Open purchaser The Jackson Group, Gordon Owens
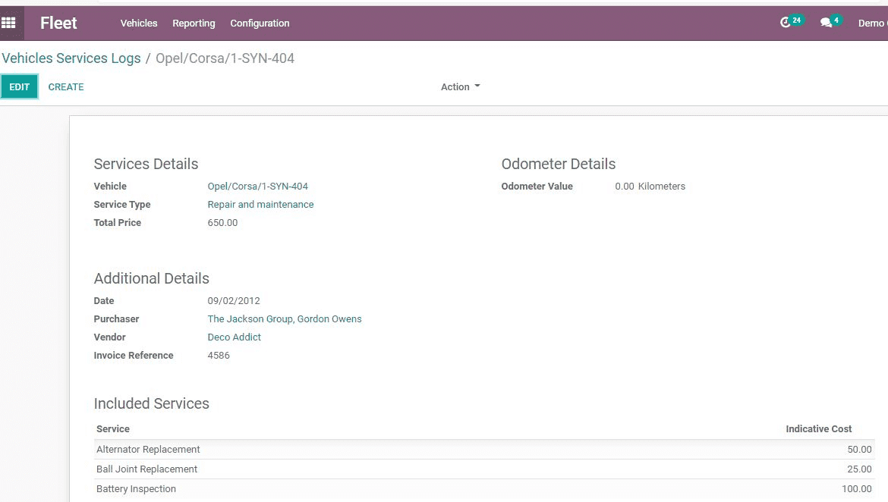The height and width of the screenshot is (502, 888). coord(285,318)
